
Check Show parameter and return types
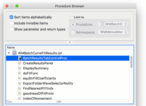(11, 29)
